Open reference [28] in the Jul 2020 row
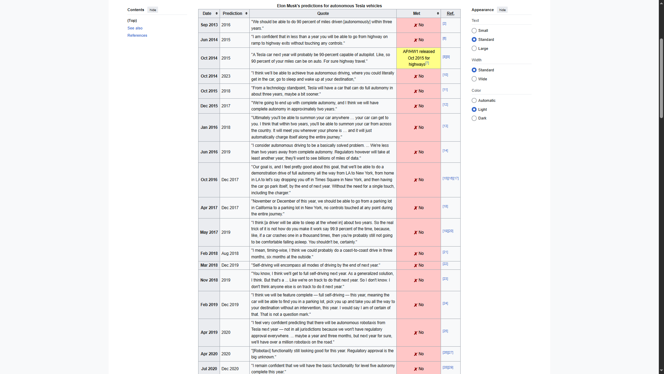 coord(445,368)
